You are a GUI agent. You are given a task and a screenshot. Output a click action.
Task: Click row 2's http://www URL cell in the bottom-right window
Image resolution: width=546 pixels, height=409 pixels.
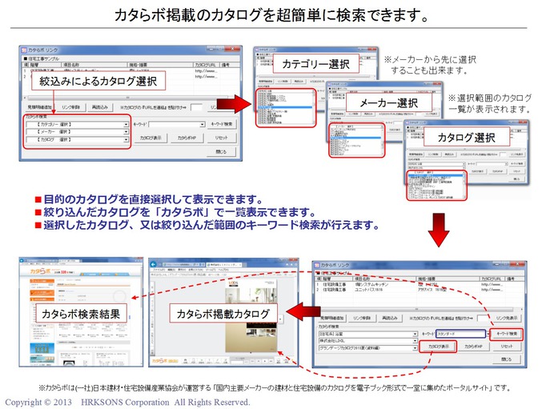point(492,290)
